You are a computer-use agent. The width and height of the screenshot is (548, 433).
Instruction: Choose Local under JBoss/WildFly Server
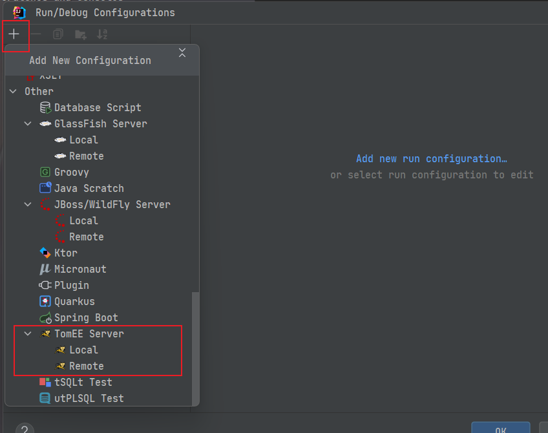point(83,220)
